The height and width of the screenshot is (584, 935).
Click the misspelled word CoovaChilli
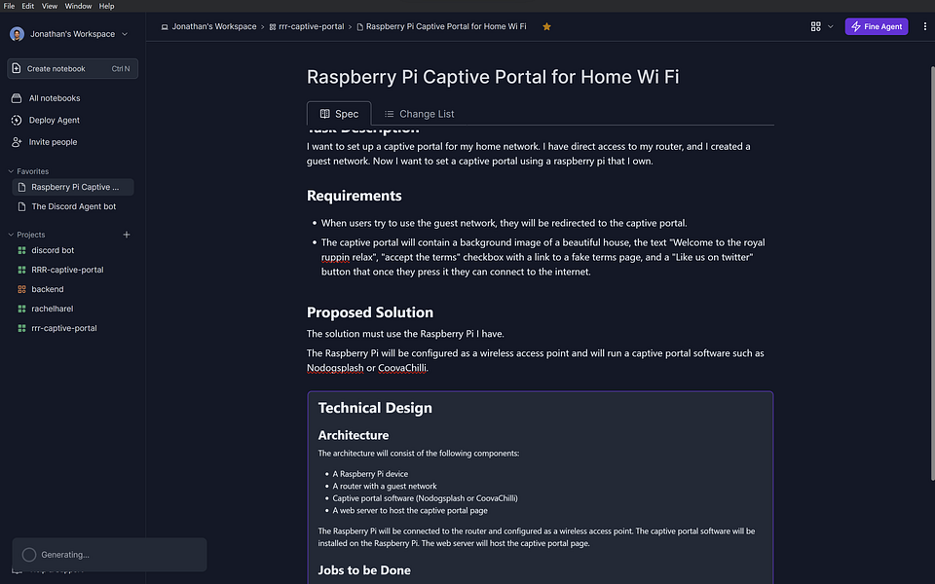coord(402,368)
